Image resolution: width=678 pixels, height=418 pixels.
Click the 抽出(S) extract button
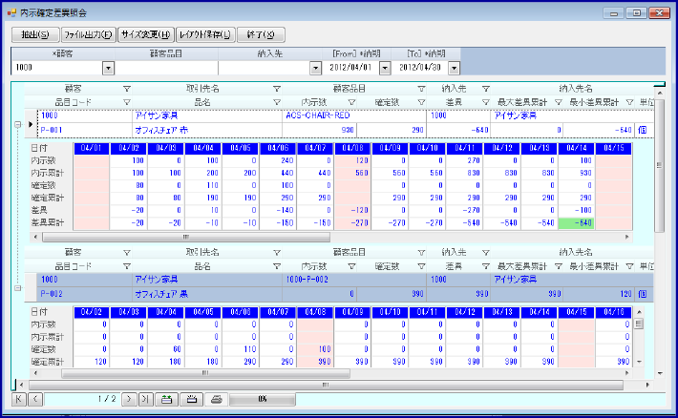[x=35, y=34]
